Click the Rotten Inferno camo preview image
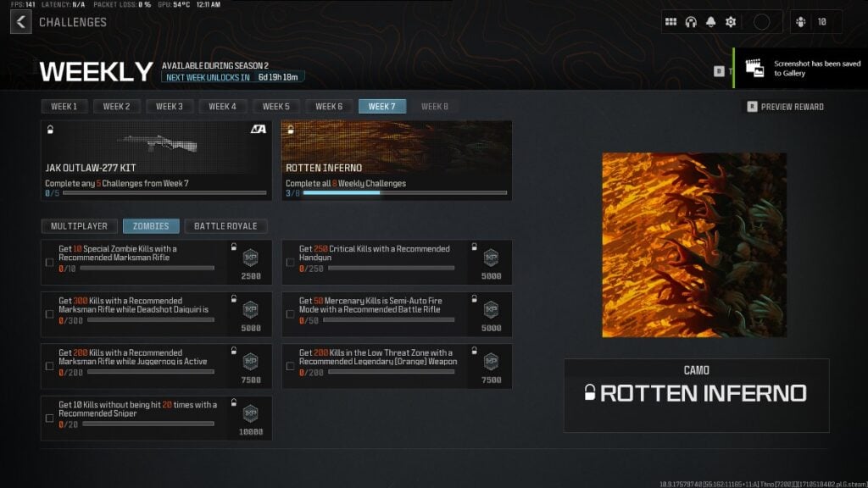Image resolution: width=868 pixels, height=488 pixels. (x=694, y=245)
